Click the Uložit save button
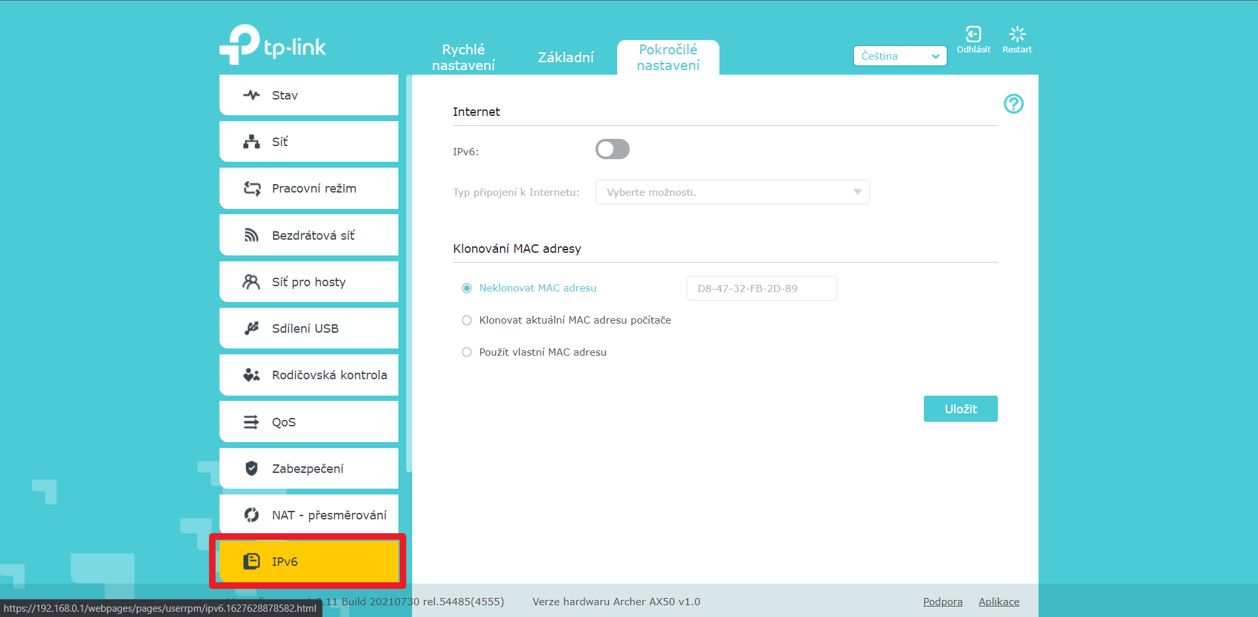 point(960,409)
